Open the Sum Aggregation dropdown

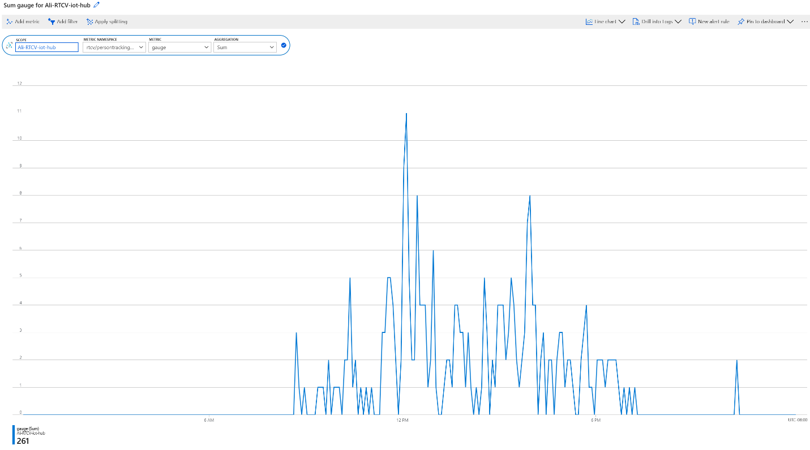[x=245, y=47]
